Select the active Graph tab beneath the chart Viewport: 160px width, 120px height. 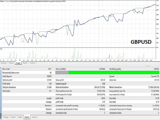[18, 63]
